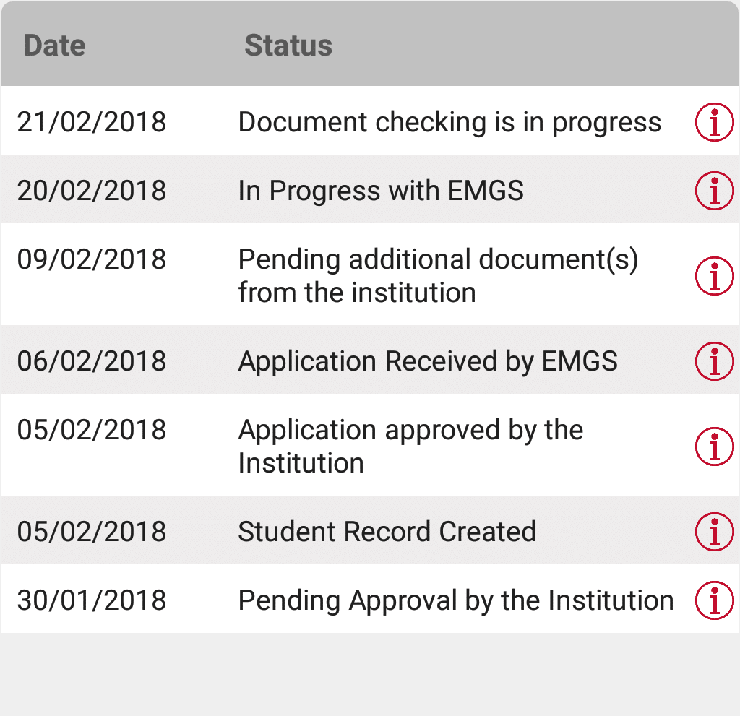Tap info icon for Pending additional document(s)
This screenshot has width=740, height=716.
coord(714,275)
